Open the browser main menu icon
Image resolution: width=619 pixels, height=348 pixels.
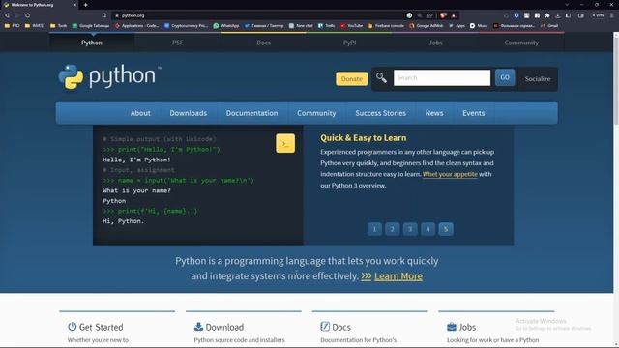pyautogui.click(x=612, y=15)
